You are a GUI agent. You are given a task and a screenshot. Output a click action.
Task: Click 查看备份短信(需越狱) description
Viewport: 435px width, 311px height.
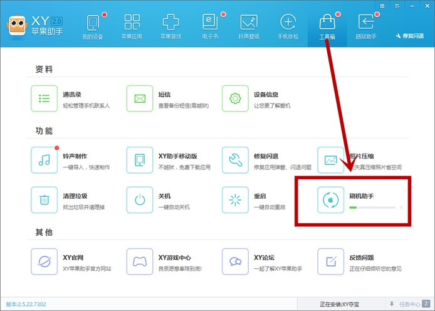pos(184,106)
